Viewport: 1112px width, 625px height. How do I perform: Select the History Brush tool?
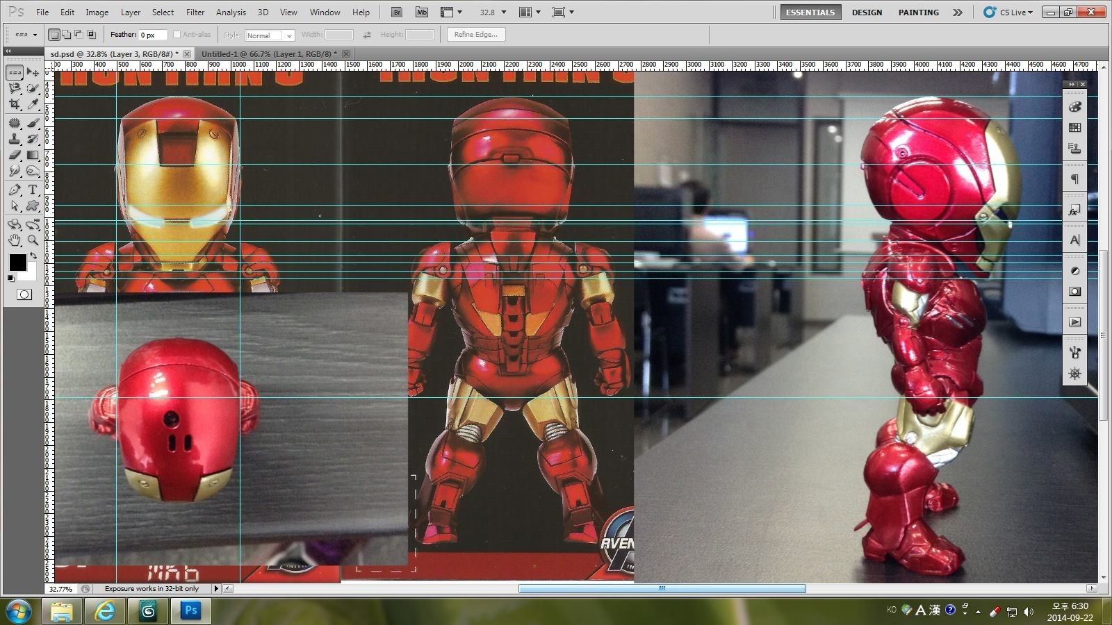tap(33, 139)
